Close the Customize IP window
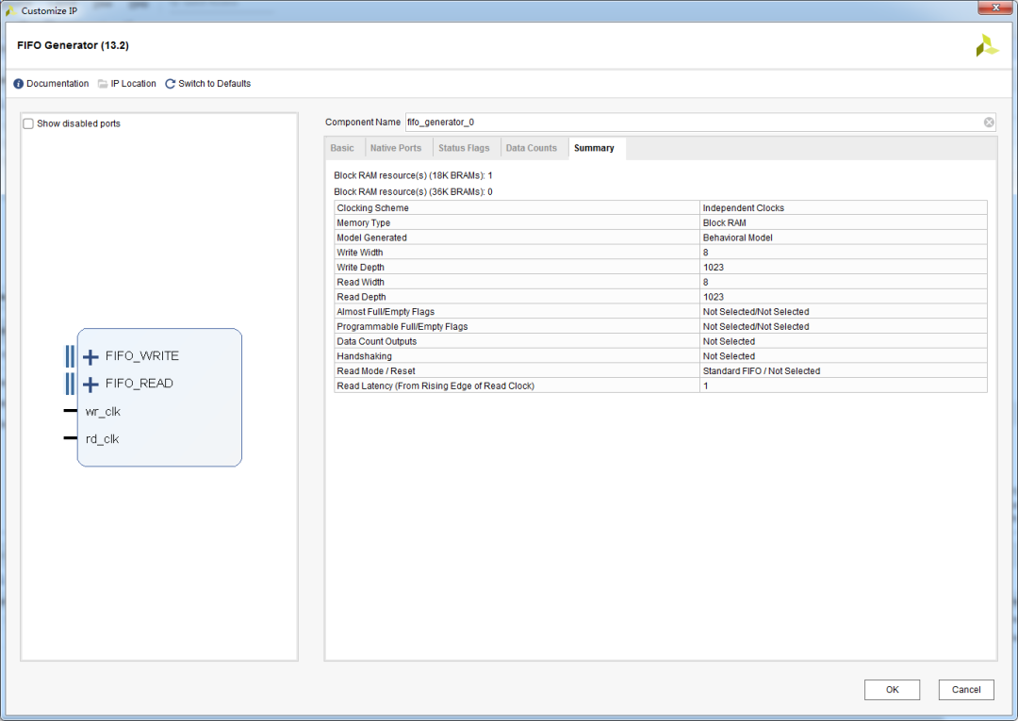The height and width of the screenshot is (721, 1018). pyautogui.click(x=996, y=8)
